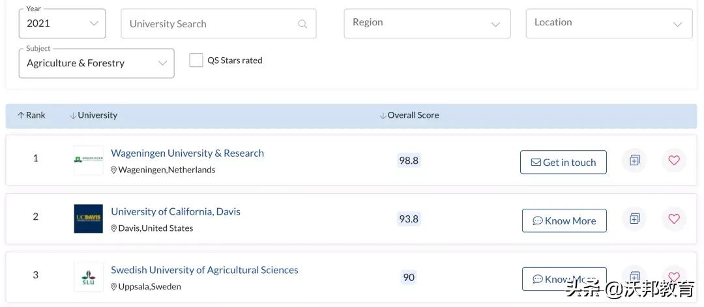Click the SLU university logo
The height and width of the screenshot is (307, 704).
(88, 277)
